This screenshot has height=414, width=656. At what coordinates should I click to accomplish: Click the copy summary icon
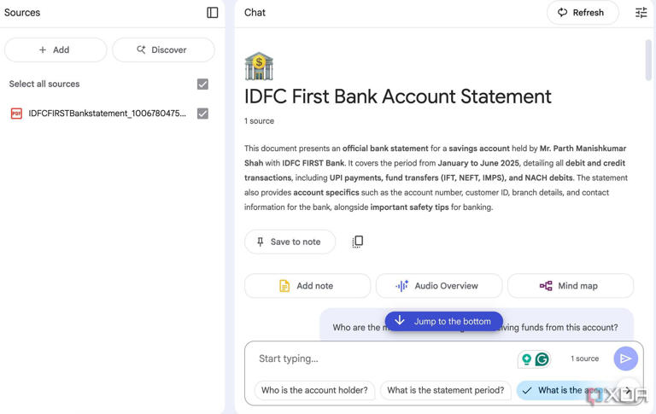(358, 242)
